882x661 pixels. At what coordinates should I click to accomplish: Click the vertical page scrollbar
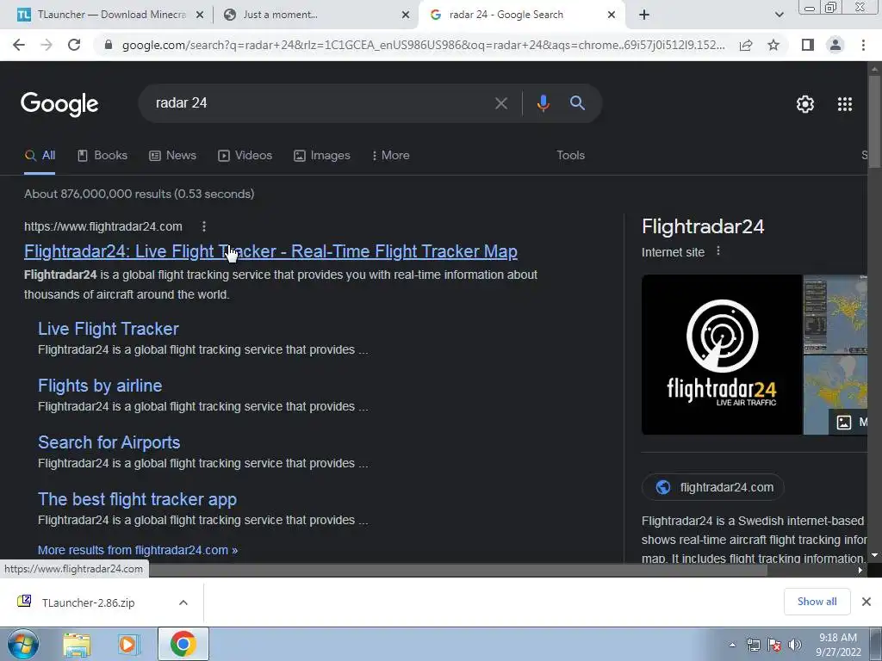(x=874, y=120)
